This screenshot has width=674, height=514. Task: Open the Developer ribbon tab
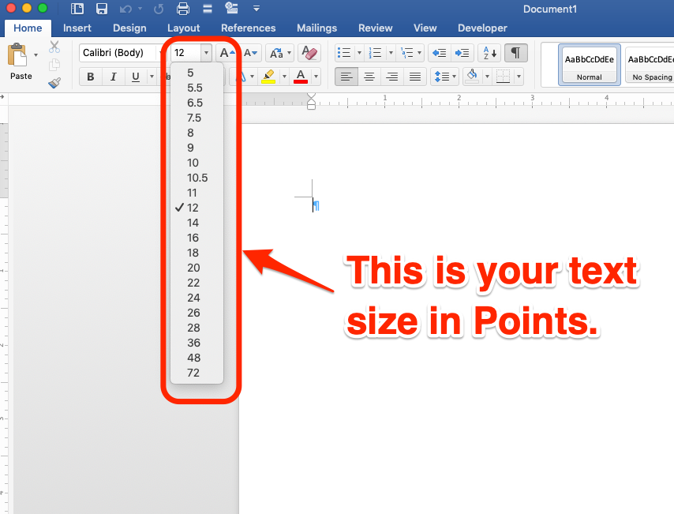(x=482, y=28)
